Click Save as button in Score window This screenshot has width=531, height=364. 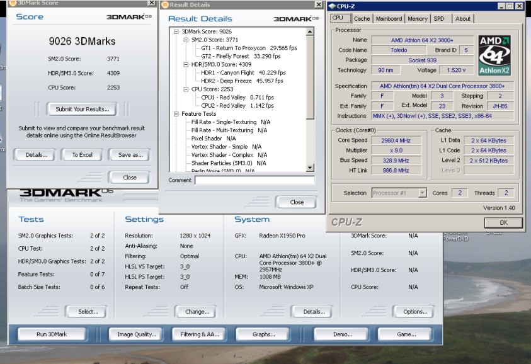click(x=130, y=155)
